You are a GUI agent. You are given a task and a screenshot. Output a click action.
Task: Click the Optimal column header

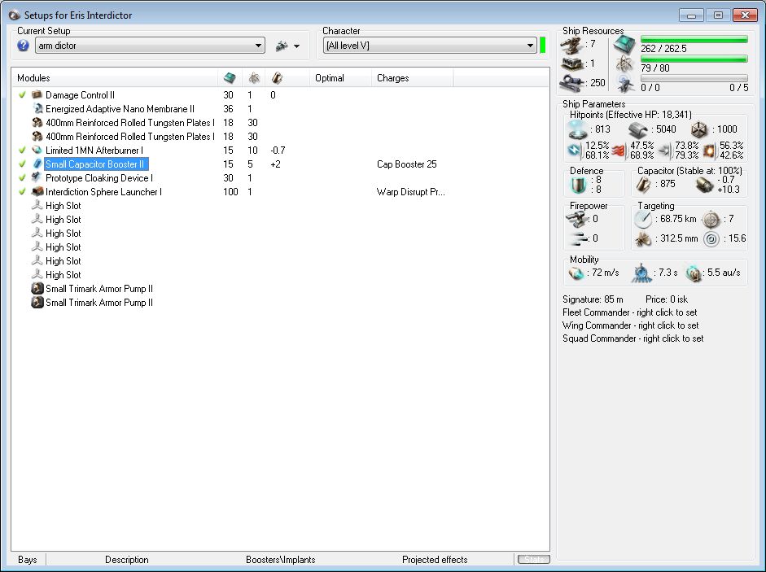click(340, 77)
